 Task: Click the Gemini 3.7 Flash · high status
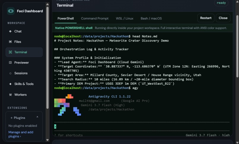coord(208,135)
